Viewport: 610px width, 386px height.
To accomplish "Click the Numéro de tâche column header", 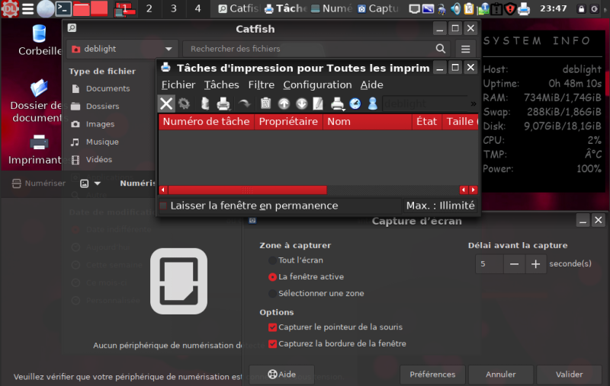I will pyautogui.click(x=206, y=122).
